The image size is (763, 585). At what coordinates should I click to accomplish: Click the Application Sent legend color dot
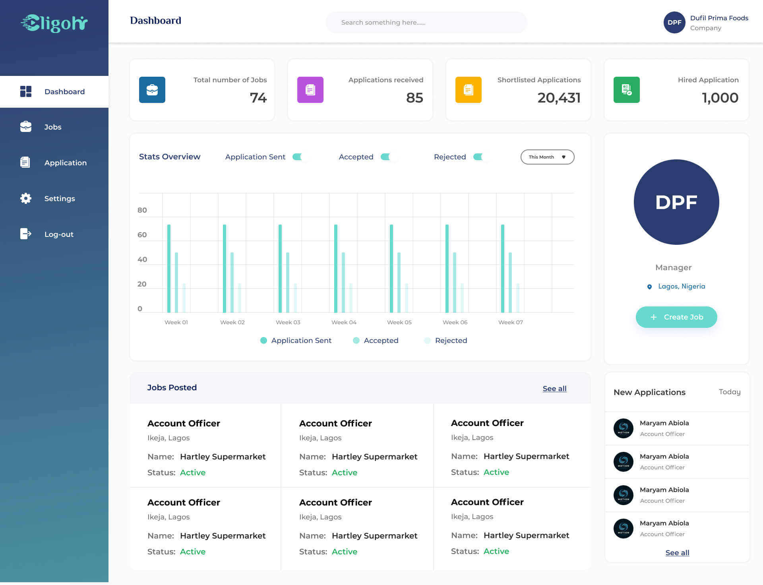(x=263, y=341)
